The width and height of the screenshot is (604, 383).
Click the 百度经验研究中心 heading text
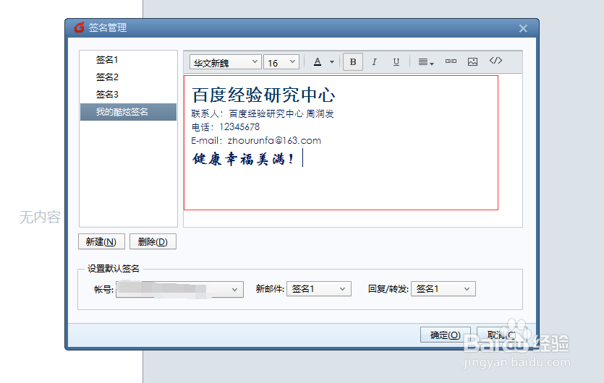(263, 95)
